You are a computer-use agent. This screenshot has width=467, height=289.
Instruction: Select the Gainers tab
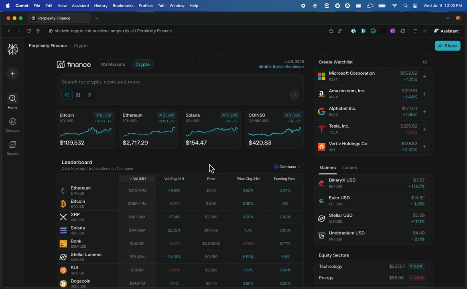[x=328, y=168]
